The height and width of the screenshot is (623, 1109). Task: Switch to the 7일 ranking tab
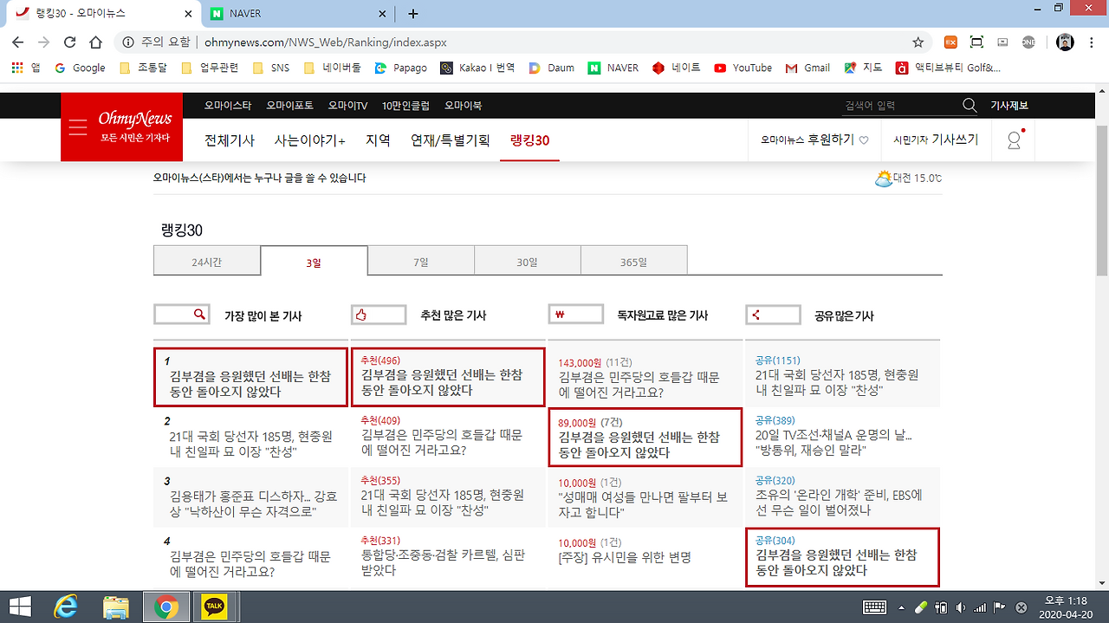tap(420, 259)
